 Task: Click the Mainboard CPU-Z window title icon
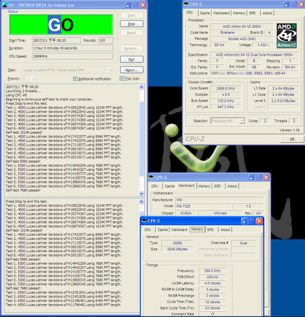151,178
